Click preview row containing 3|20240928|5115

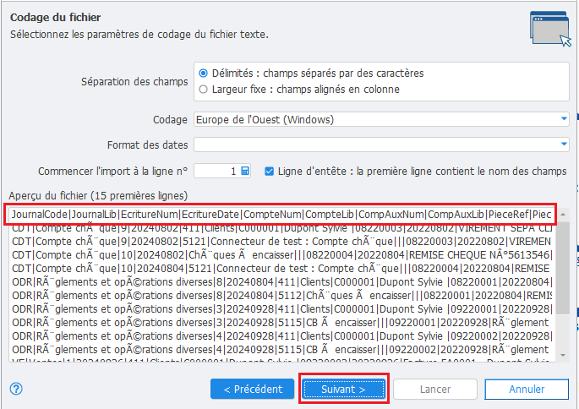[281, 323]
